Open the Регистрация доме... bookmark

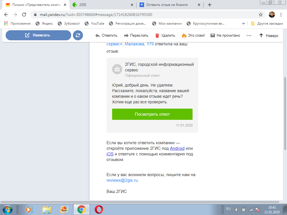[x=128, y=24]
